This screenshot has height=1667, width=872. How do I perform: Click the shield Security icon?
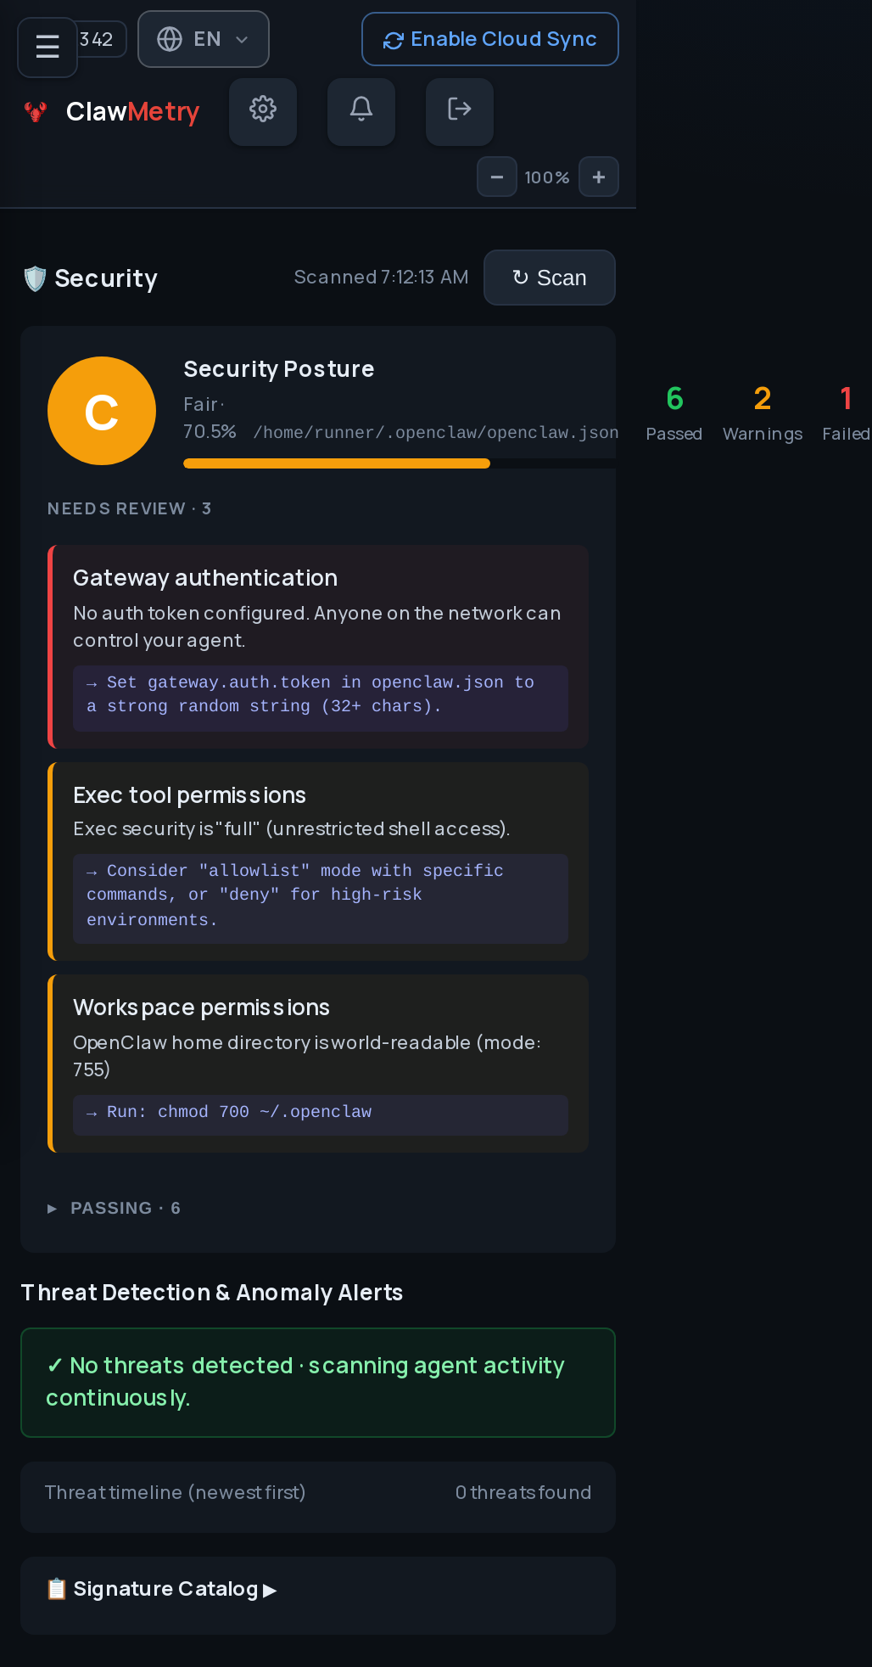[35, 278]
